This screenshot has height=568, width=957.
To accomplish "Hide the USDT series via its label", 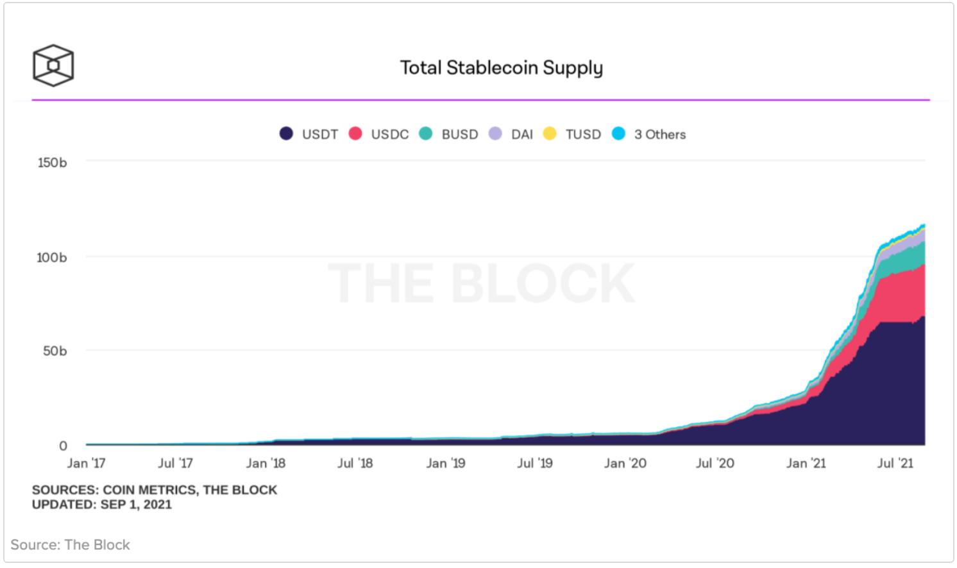I will [x=319, y=135].
